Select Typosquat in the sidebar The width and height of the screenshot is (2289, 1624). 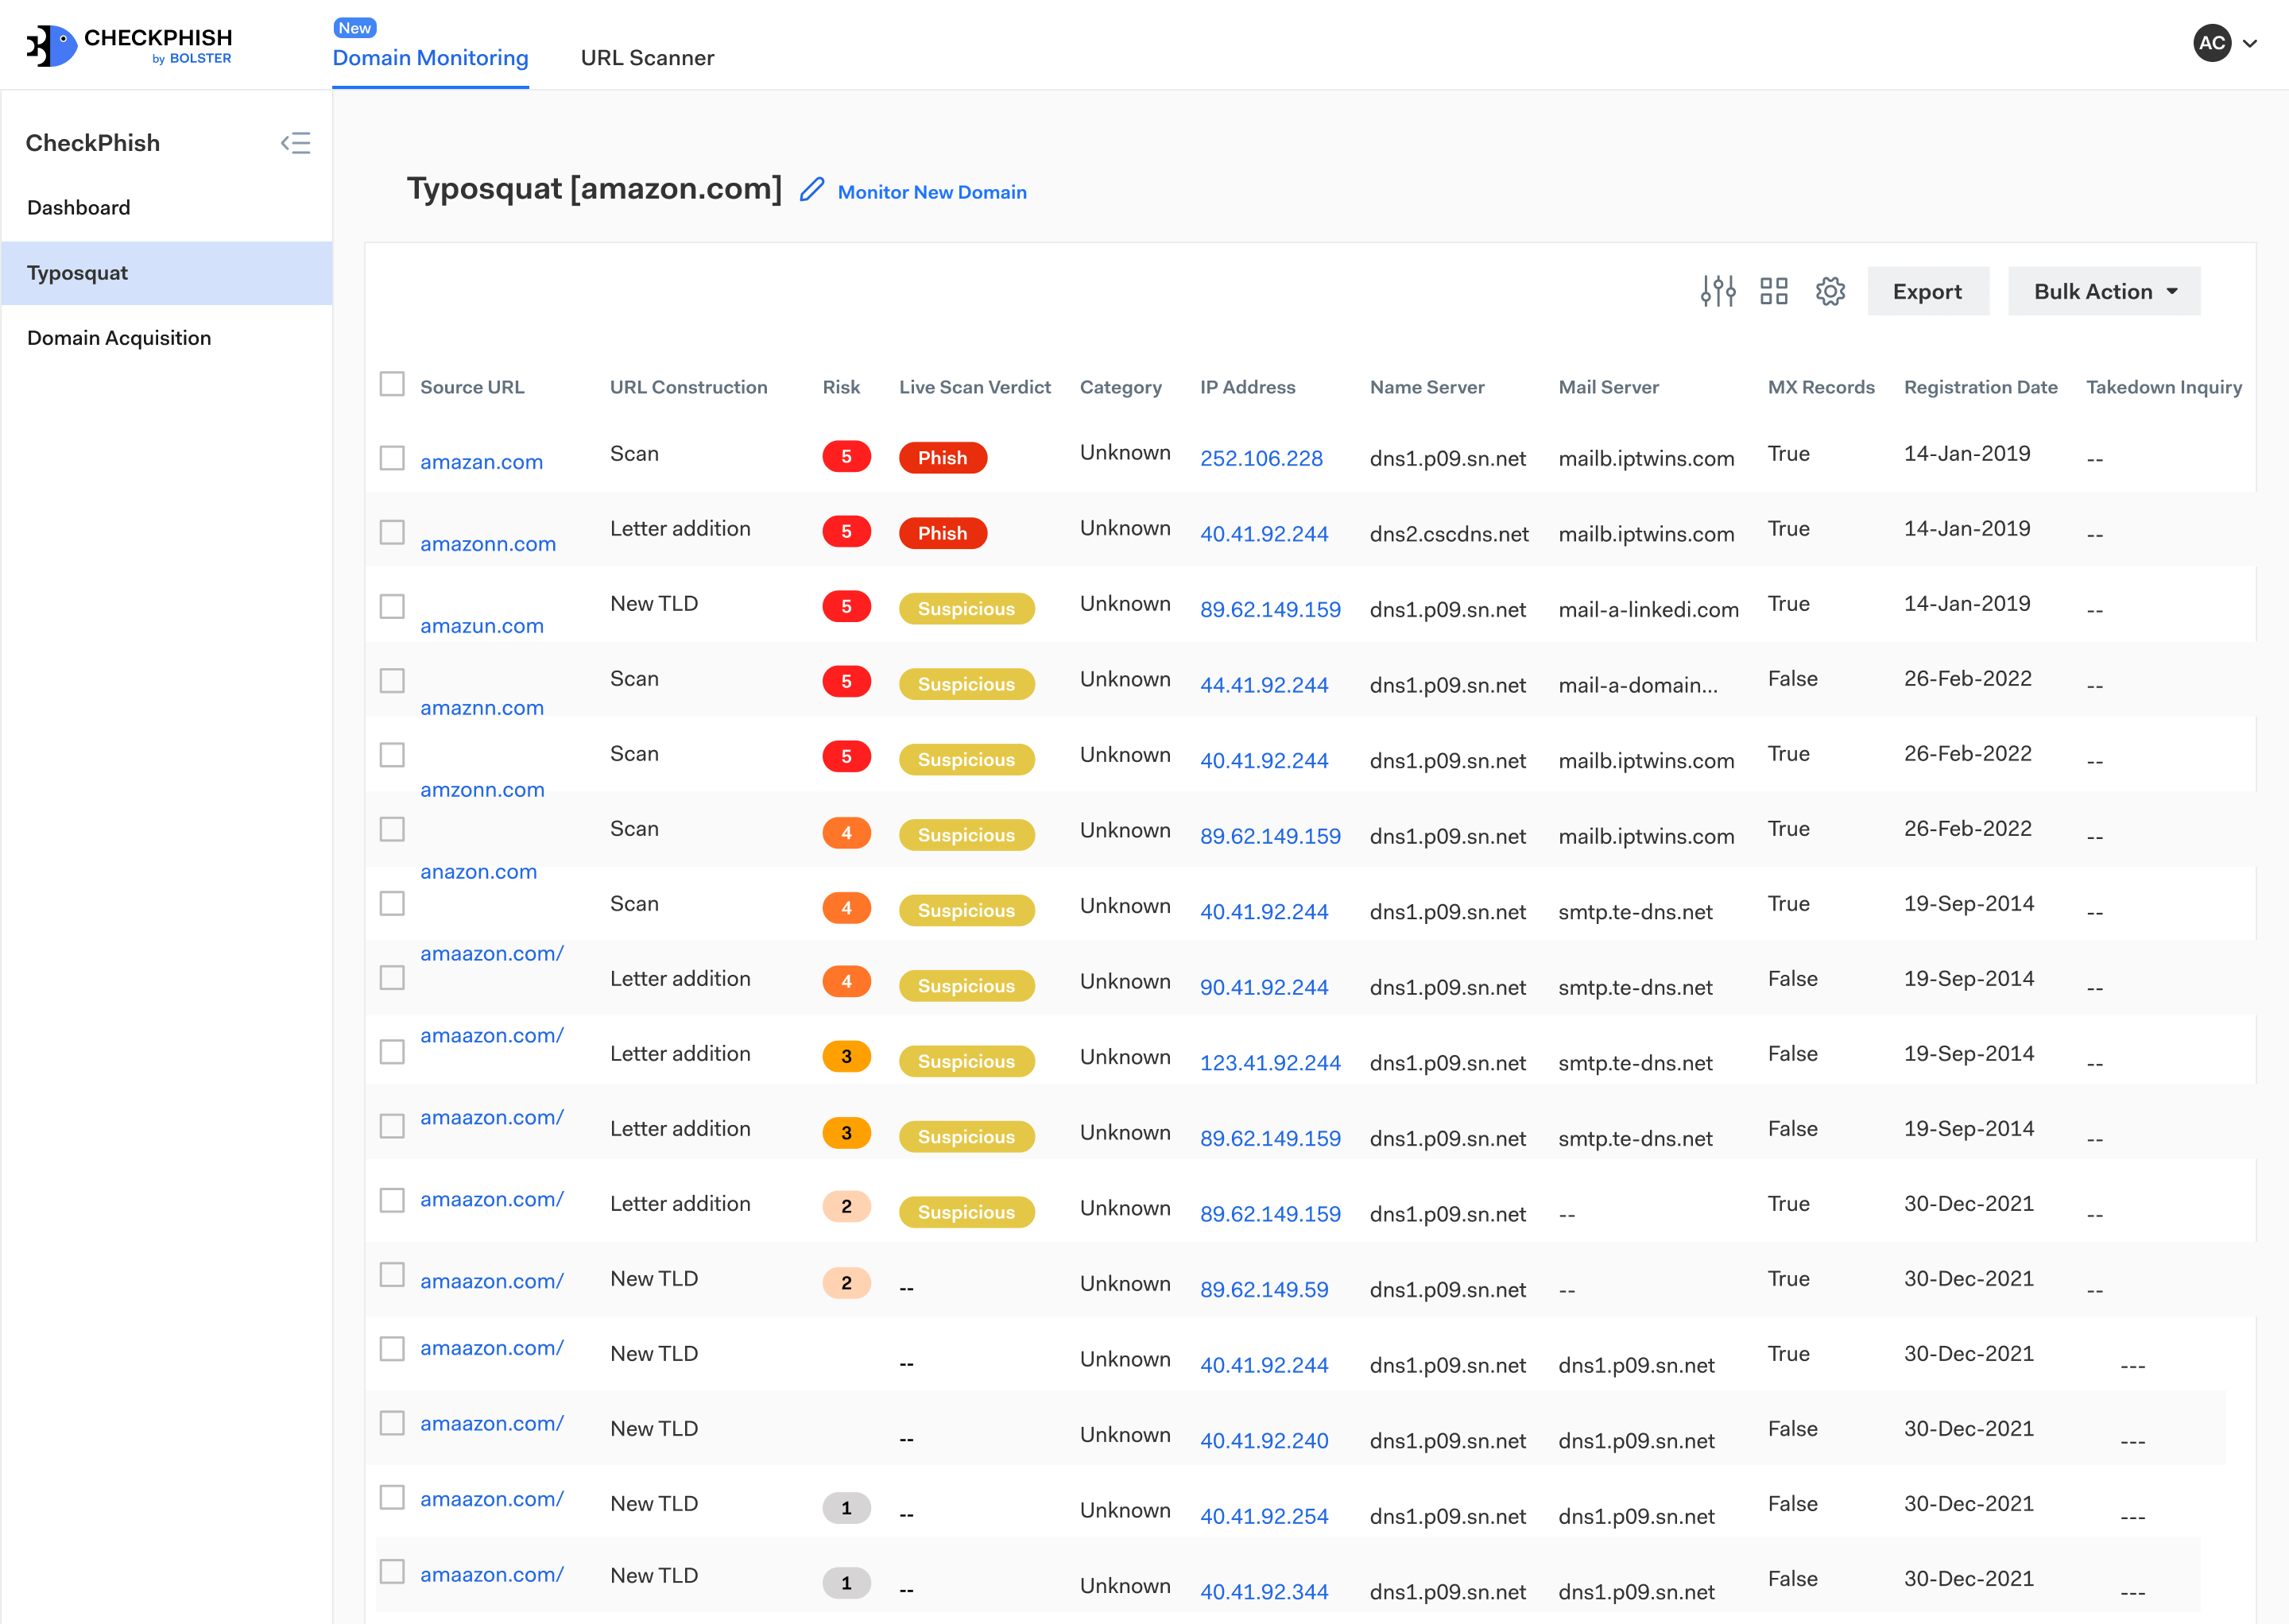click(x=167, y=273)
